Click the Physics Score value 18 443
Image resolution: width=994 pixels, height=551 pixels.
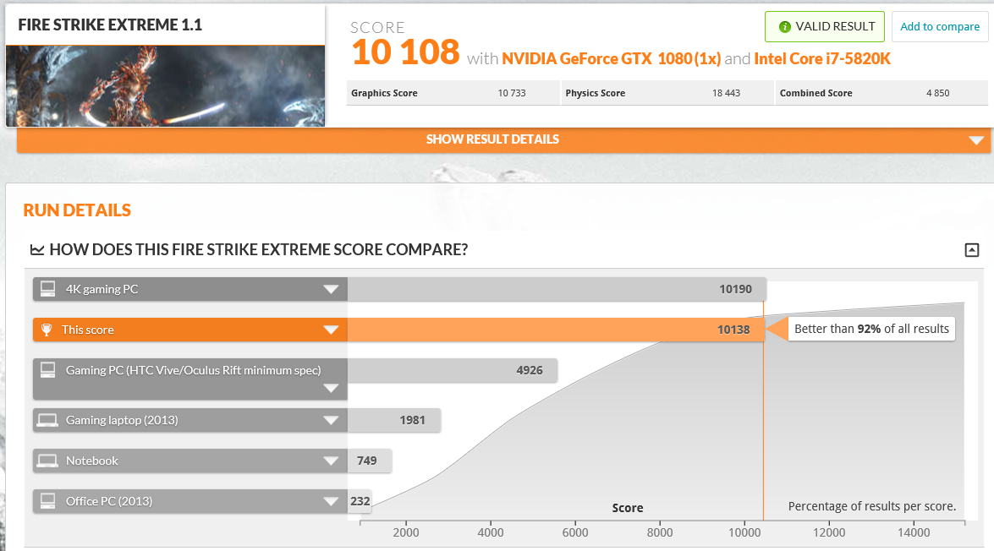coord(726,93)
